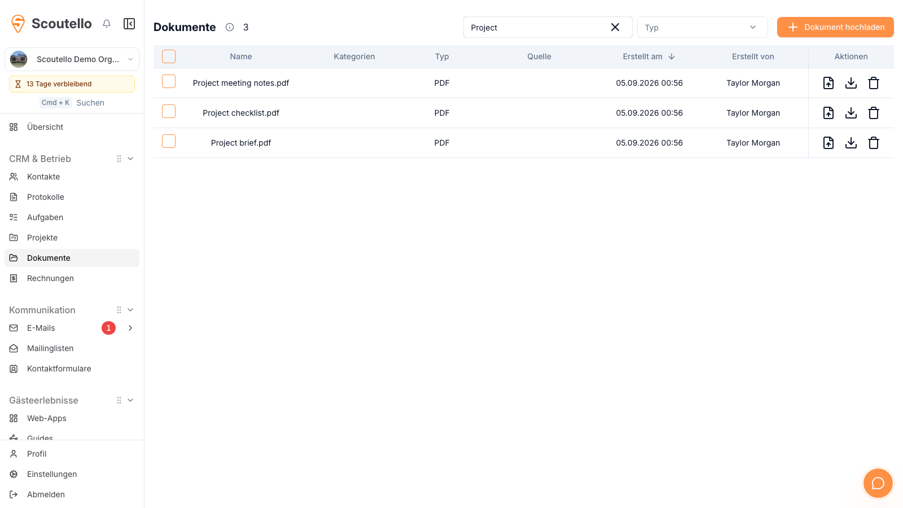Viewport: 903px width, 508px height.
Task: Click Dokument hochladen button
Action: (x=835, y=27)
